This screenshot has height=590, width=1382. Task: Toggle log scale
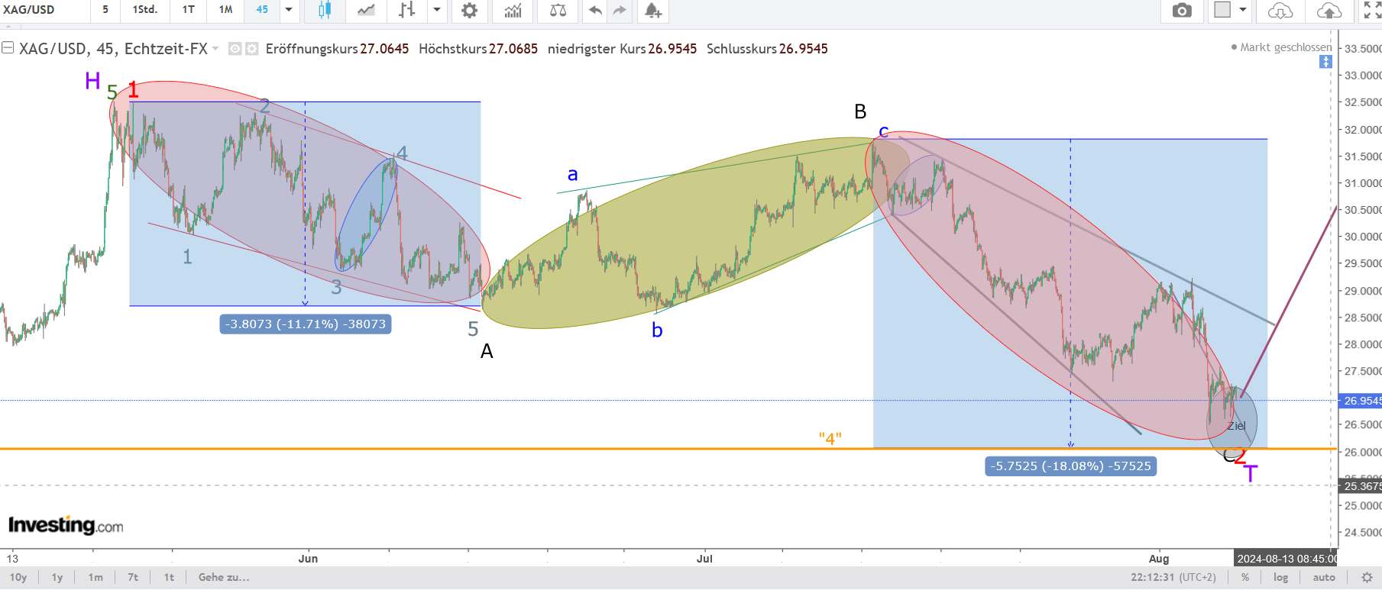pyautogui.click(x=1281, y=577)
